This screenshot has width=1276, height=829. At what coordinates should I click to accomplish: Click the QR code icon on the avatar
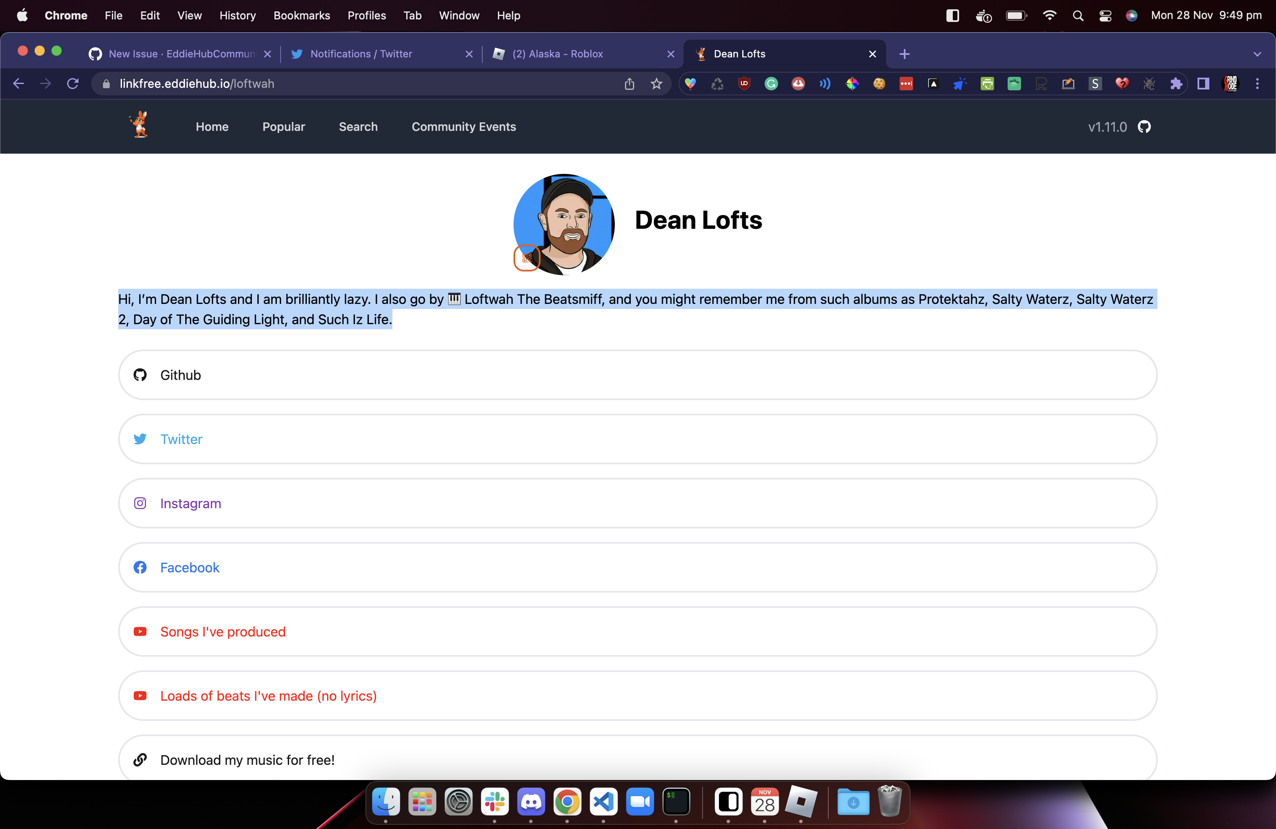[x=527, y=258]
